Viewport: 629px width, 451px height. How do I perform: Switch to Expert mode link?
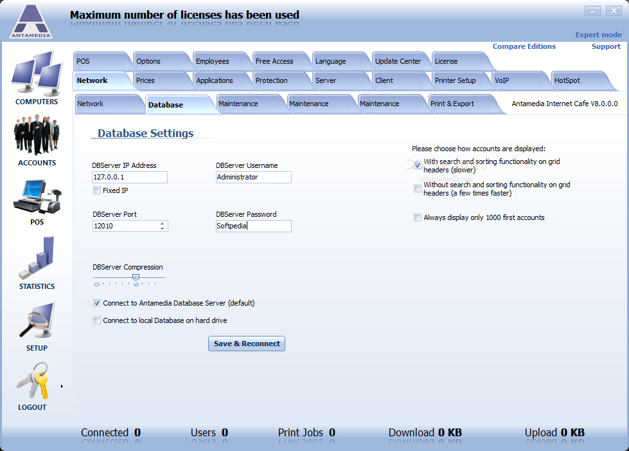(x=599, y=35)
